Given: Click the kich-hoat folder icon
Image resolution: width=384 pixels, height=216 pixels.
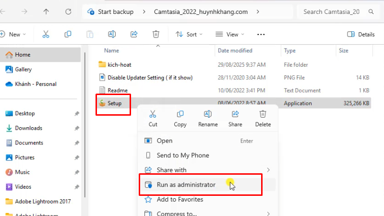Looking at the screenshot, I should 102,64.
